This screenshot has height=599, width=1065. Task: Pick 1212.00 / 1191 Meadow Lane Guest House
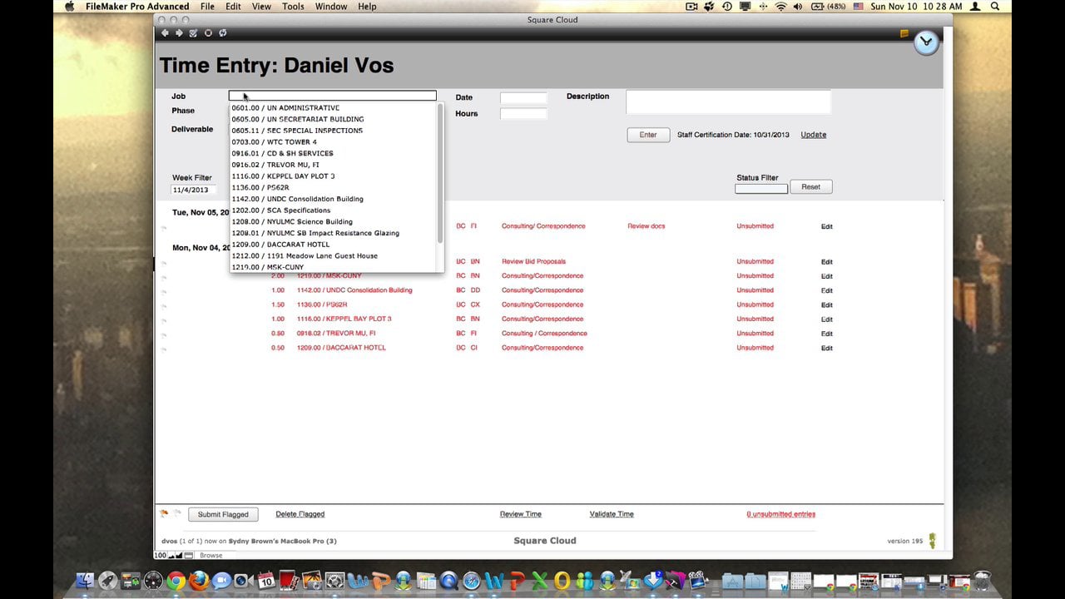click(x=333, y=256)
